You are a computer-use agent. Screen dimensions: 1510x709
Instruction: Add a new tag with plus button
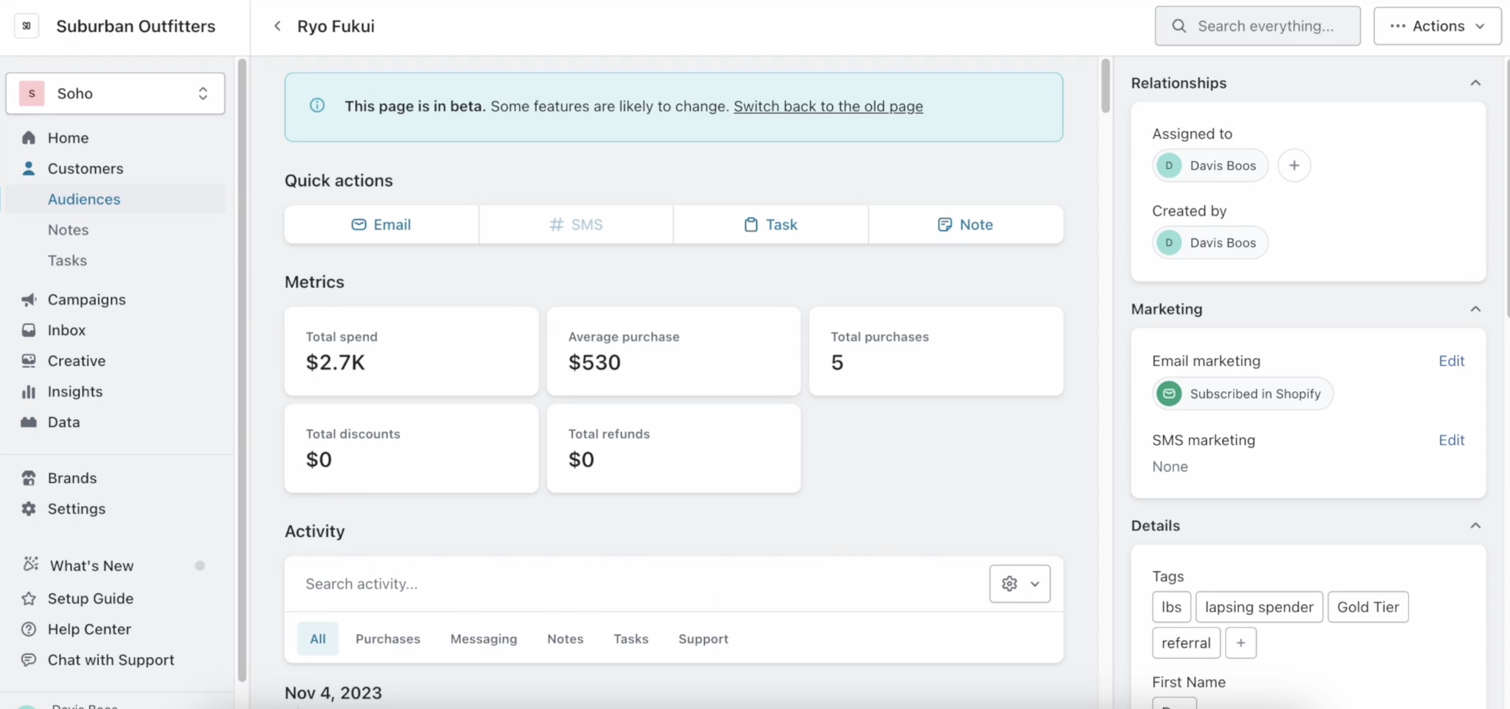pos(1240,643)
